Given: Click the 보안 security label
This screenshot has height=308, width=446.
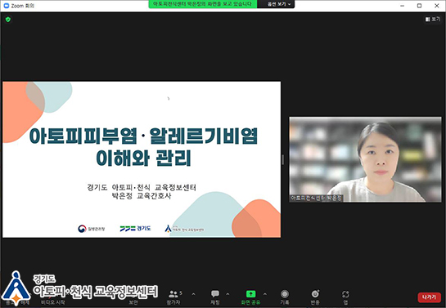Looking at the screenshot, I should pyautogui.click(x=133, y=302).
